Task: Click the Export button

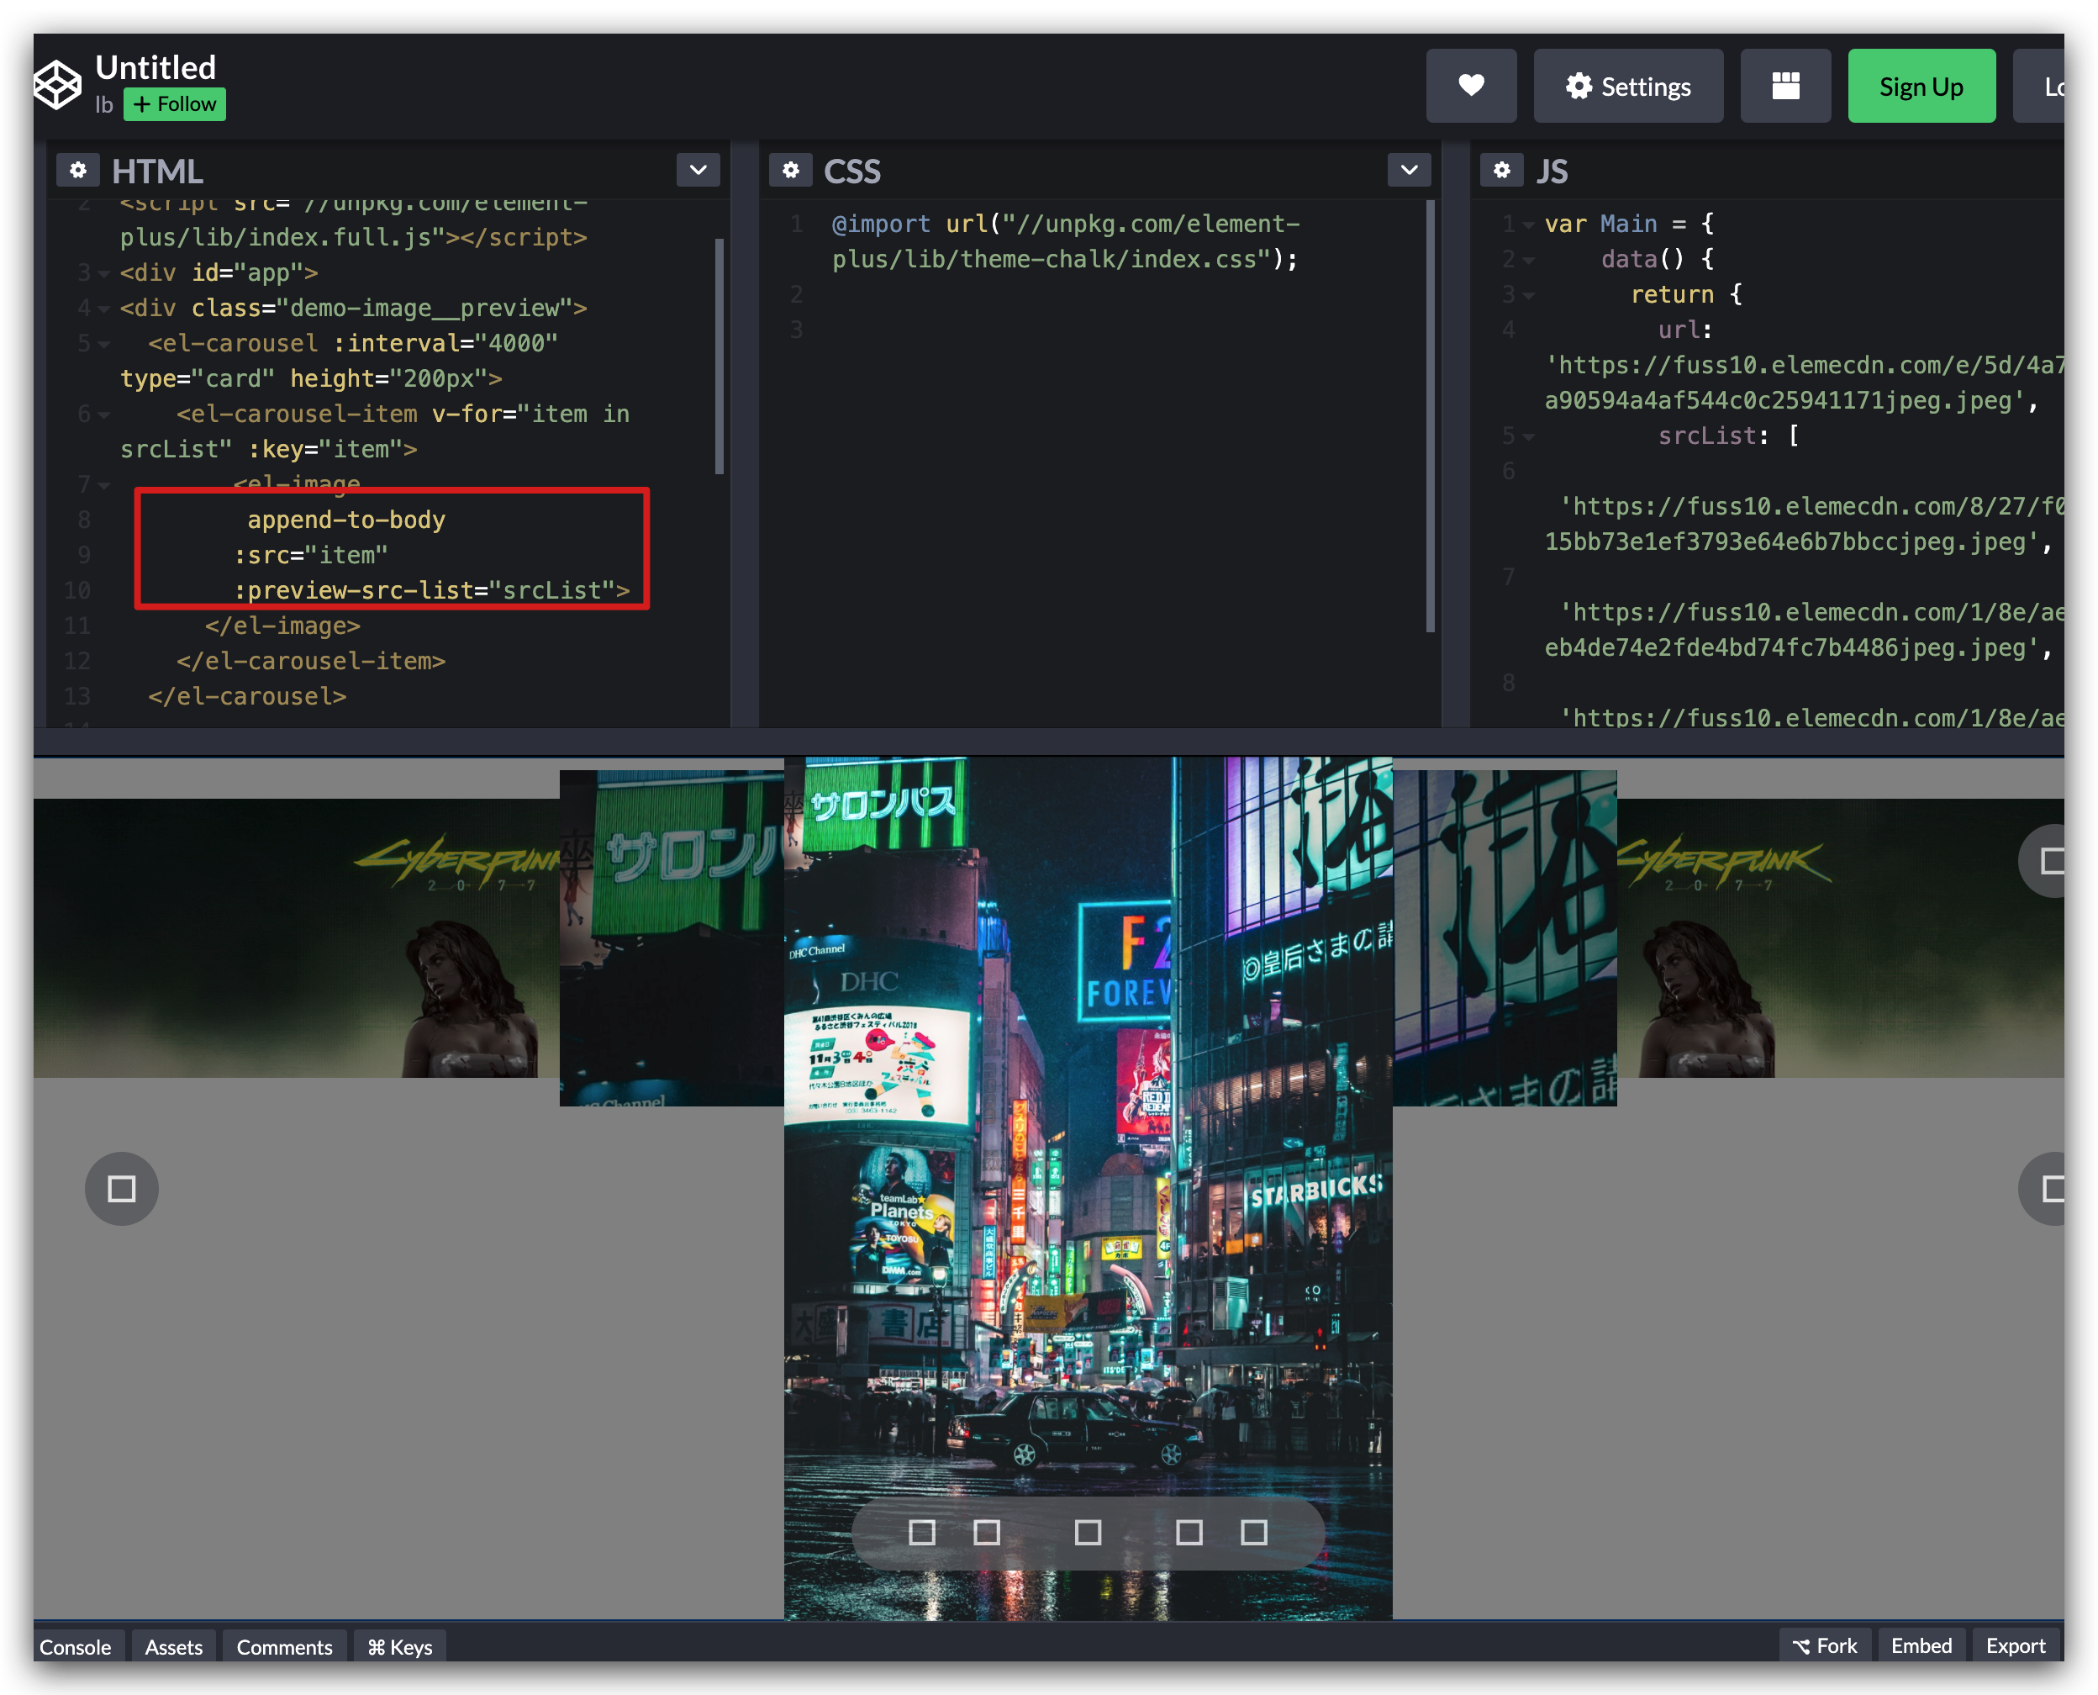Action: [x=2015, y=1645]
